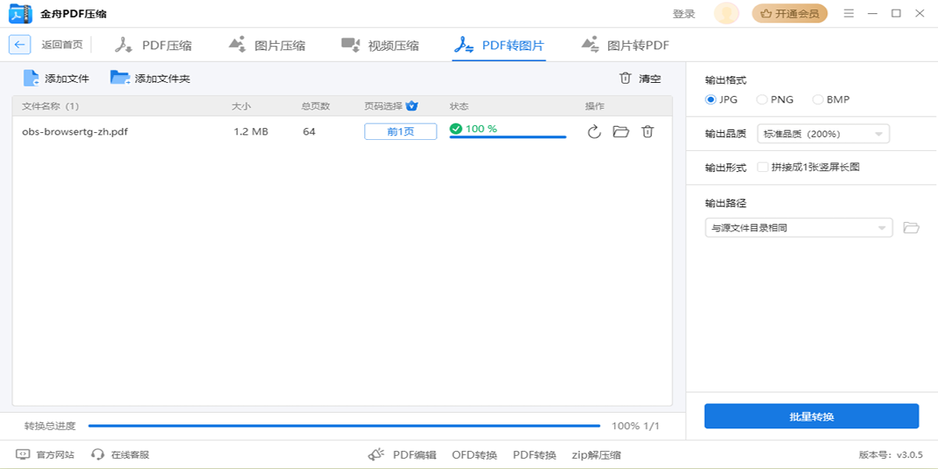This screenshot has height=469, width=938.
Task: Click the retry conversion icon for obs-browsertg-zh.pdf
Action: click(x=593, y=131)
